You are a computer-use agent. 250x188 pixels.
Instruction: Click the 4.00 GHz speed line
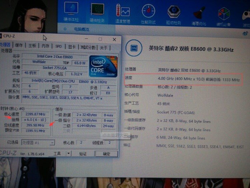(x=199, y=79)
